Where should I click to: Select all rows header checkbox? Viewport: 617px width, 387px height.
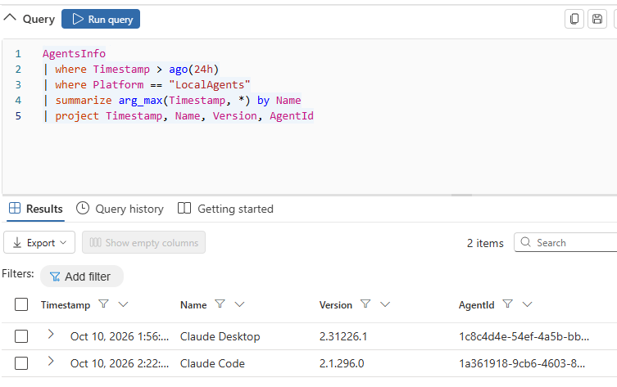coord(21,304)
